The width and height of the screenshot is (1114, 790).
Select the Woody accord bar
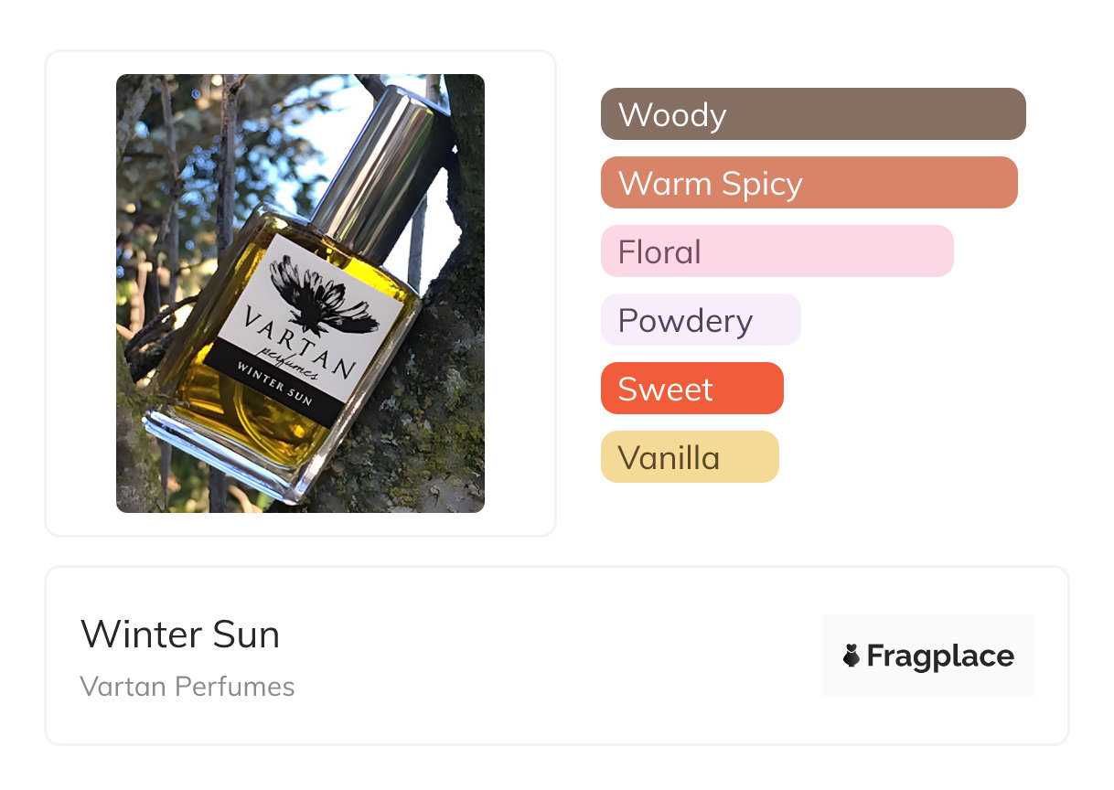[x=812, y=114]
